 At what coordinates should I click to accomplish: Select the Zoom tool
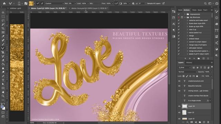[x=3, y=96]
